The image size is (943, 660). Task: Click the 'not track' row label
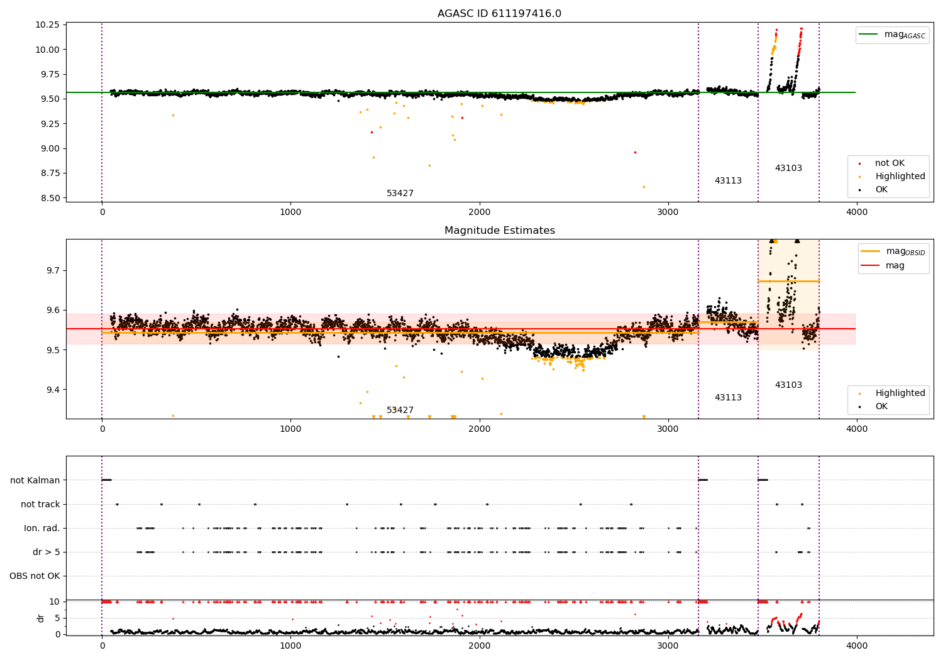point(40,504)
